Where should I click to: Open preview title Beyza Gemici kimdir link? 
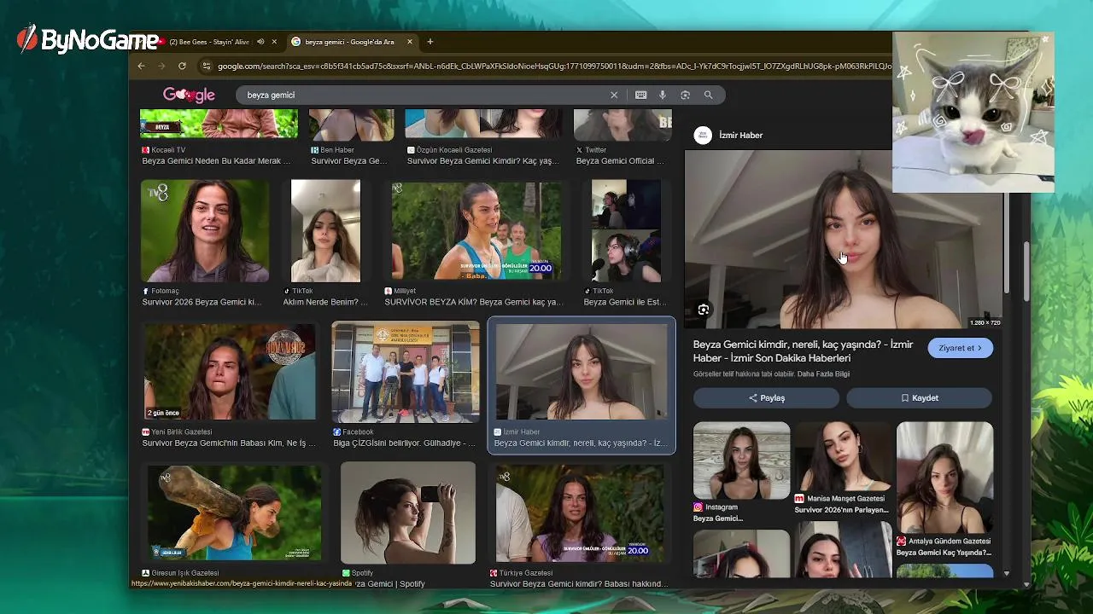pos(803,351)
